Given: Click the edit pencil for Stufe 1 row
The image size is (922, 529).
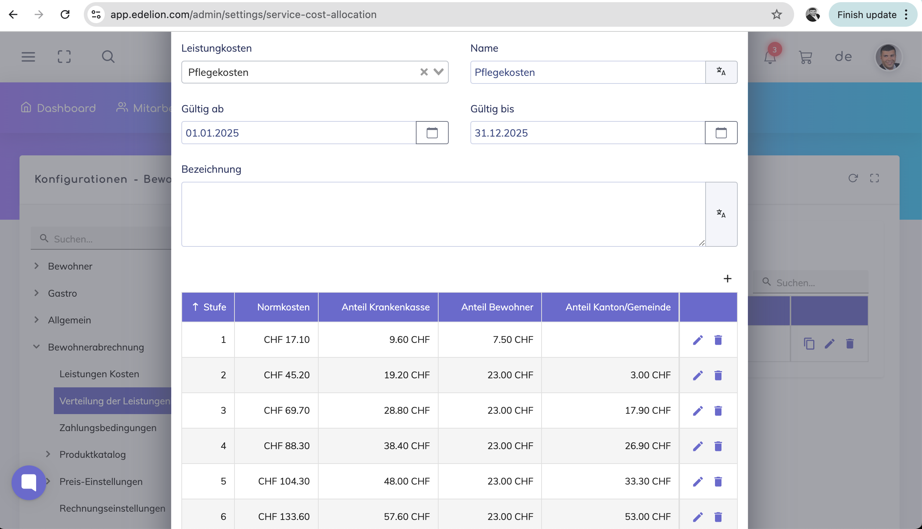Looking at the screenshot, I should [x=698, y=340].
